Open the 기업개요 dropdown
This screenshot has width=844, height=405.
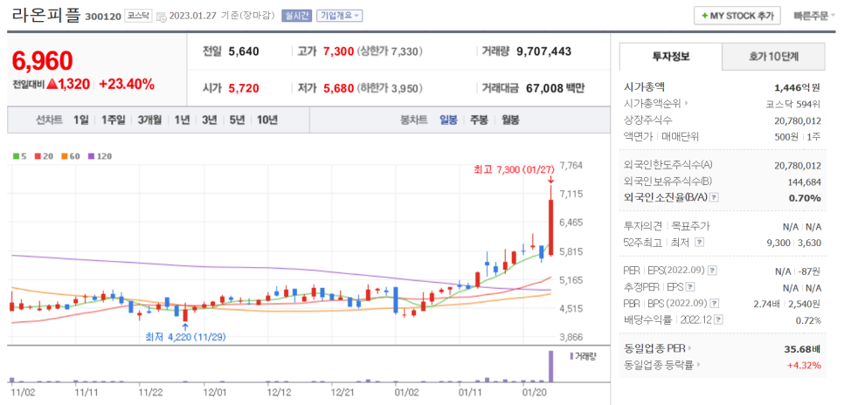click(339, 16)
